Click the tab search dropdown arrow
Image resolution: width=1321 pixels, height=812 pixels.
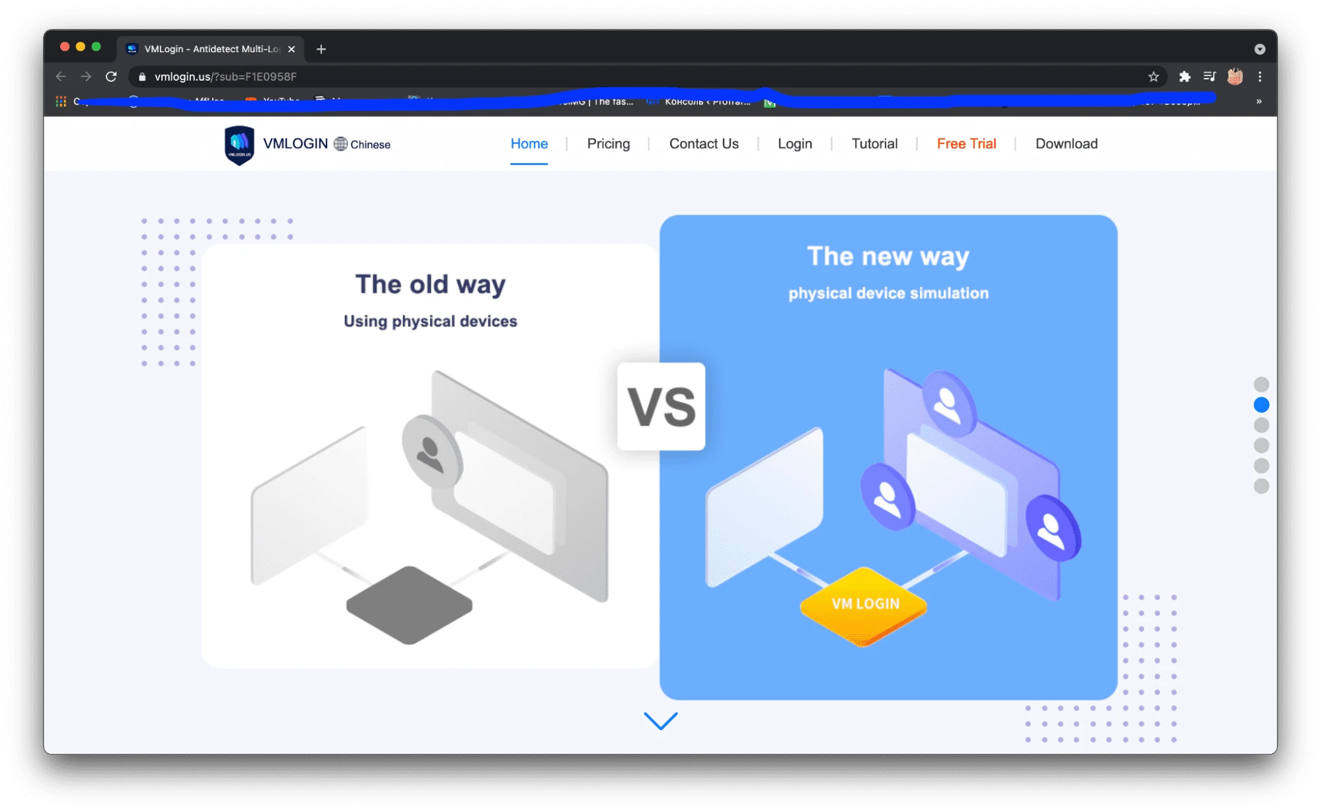pos(1260,49)
